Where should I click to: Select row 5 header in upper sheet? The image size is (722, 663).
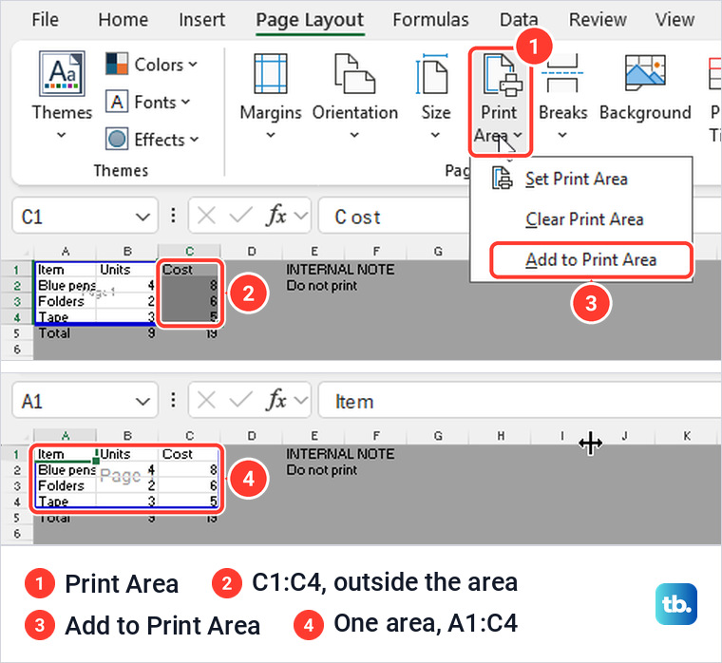[16, 333]
